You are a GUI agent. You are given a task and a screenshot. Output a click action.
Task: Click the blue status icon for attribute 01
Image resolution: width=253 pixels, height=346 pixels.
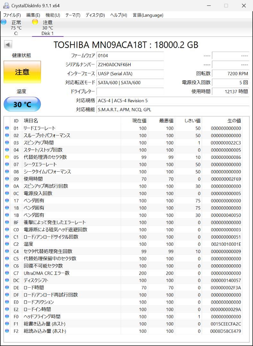[7, 128]
